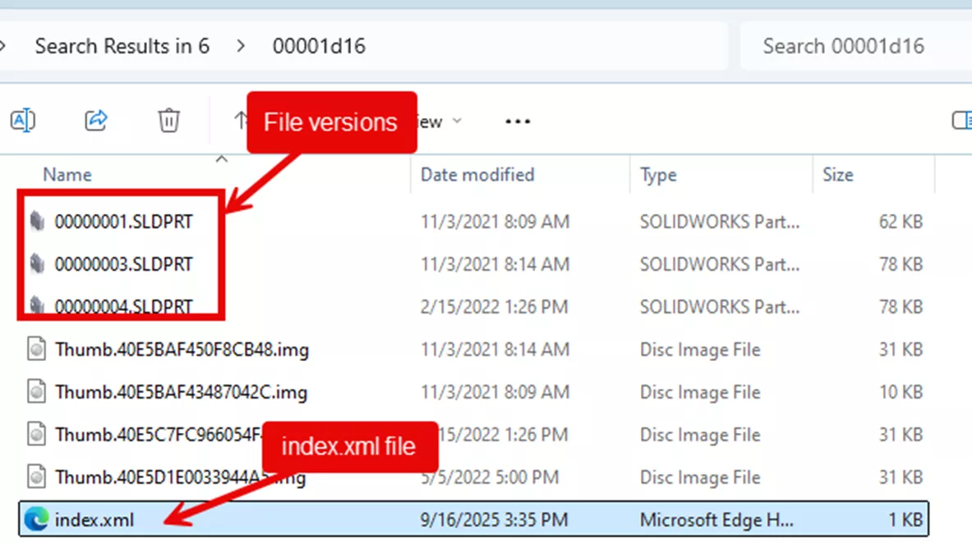The width and height of the screenshot is (972, 543).
Task: Toggle sort direction on the Name column
Action: [x=67, y=174]
